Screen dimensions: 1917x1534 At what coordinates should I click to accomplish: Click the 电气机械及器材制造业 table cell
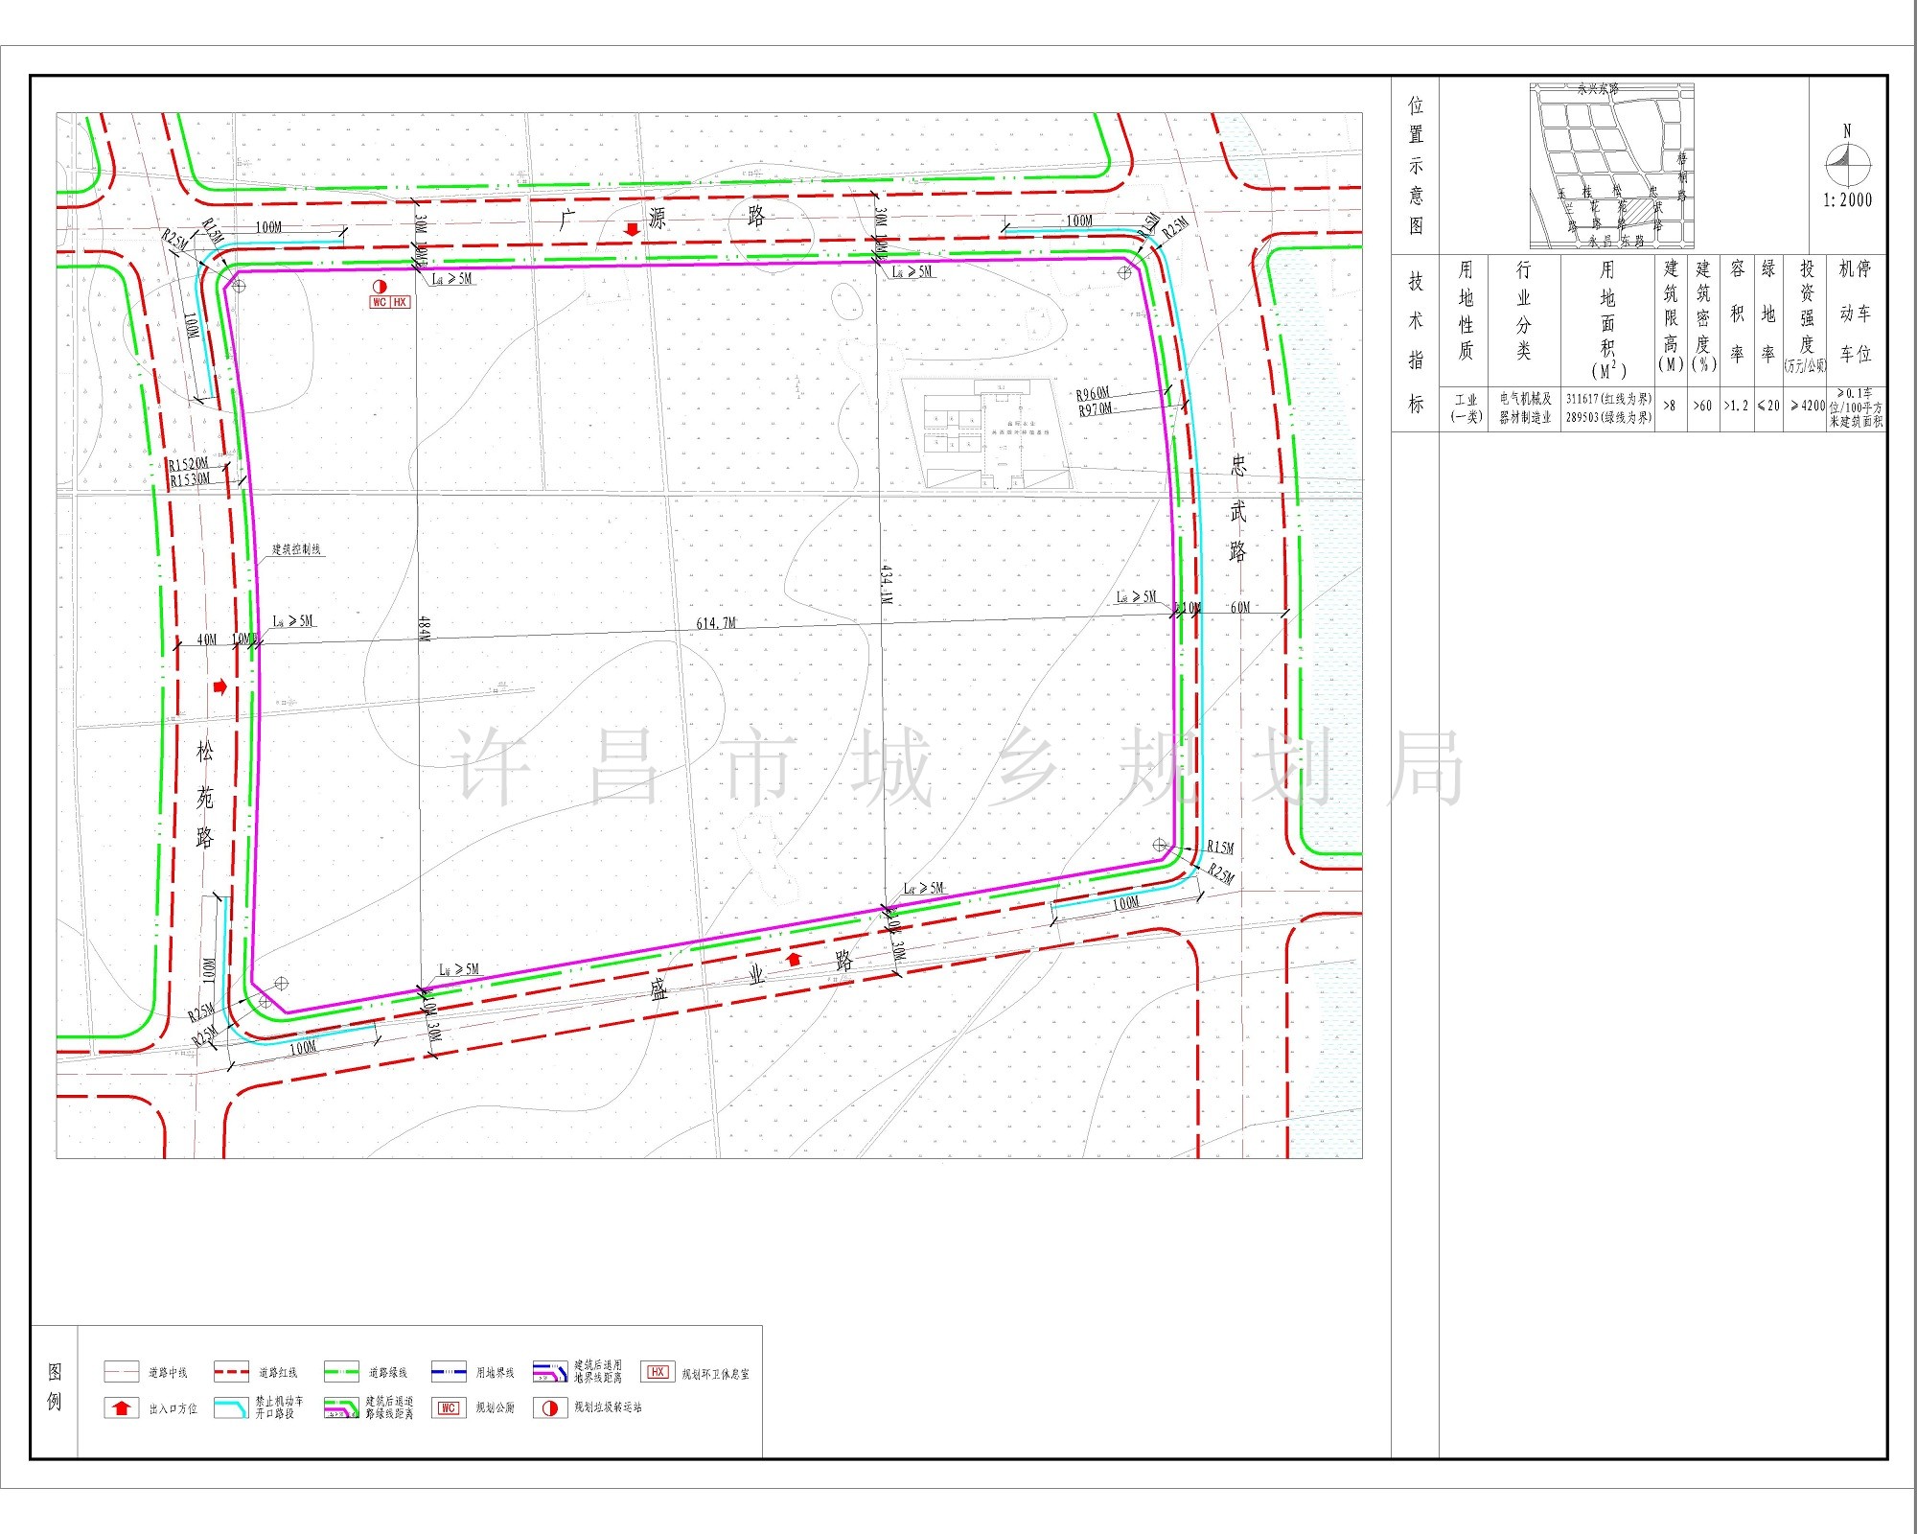(1525, 407)
